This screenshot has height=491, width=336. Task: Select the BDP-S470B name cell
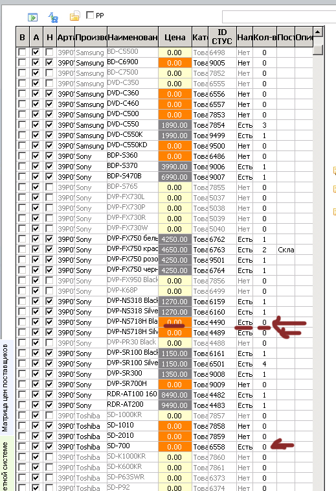pos(132,176)
